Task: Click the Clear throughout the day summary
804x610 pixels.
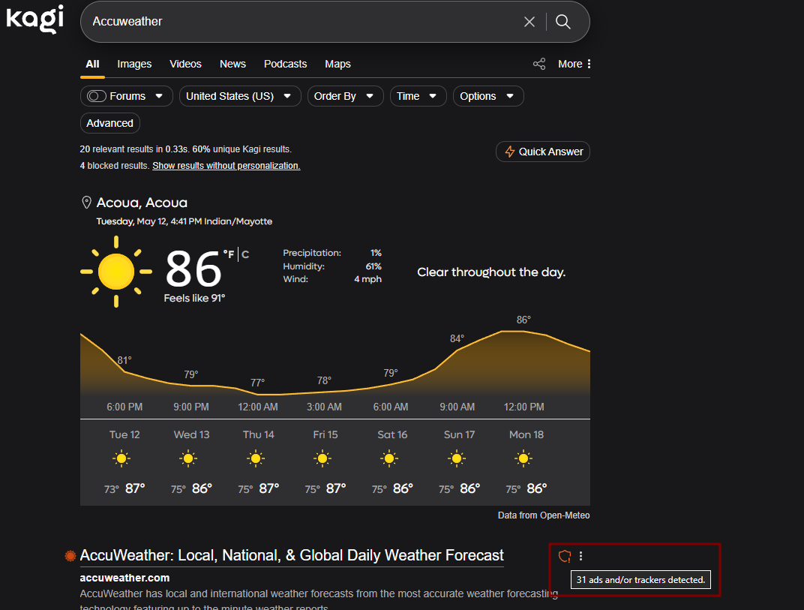Action: (x=491, y=272)
